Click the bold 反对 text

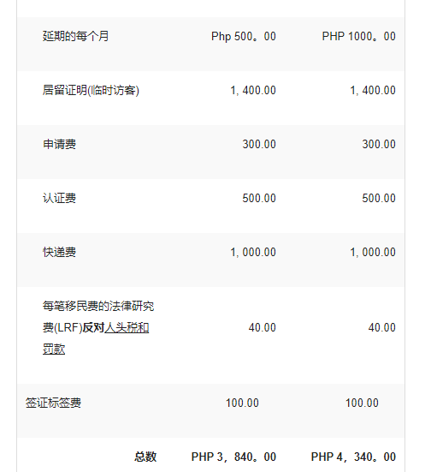pyautogui.click(x=93, y=327)
